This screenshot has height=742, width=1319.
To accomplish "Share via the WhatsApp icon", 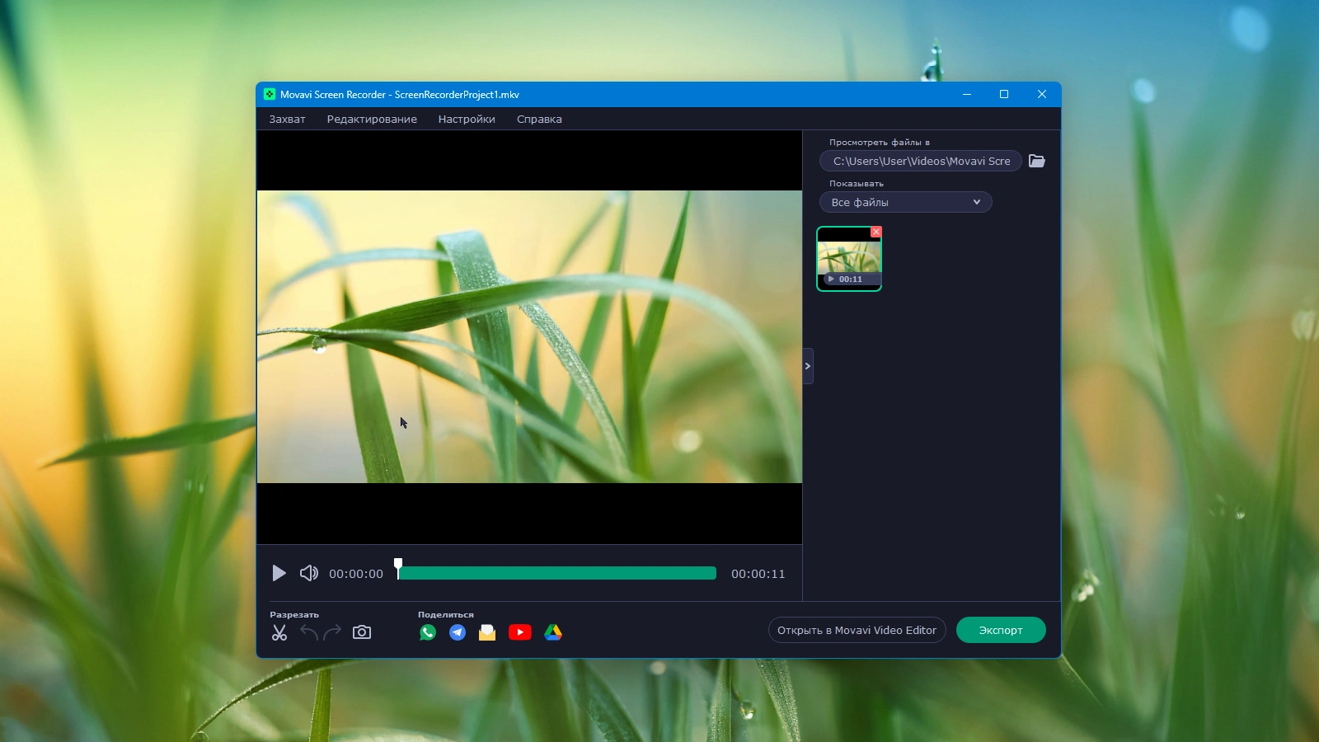I will tap(428, 632).
